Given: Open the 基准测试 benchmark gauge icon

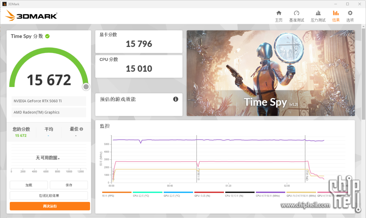Looking at the screenshot, I should point(296,13).
